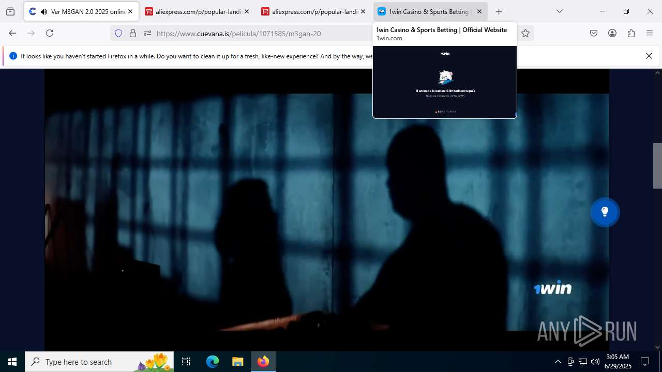Open File Explorer from the taskbar
Screen dimensions: 662x372
click(237, 362)
